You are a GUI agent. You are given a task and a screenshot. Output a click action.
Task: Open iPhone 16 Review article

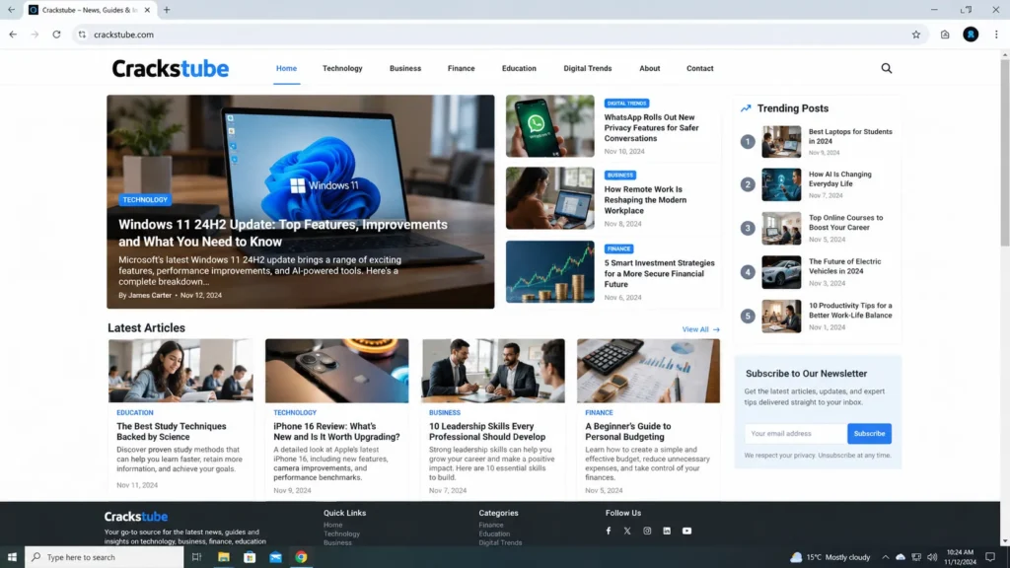click(x=336, y=432)
